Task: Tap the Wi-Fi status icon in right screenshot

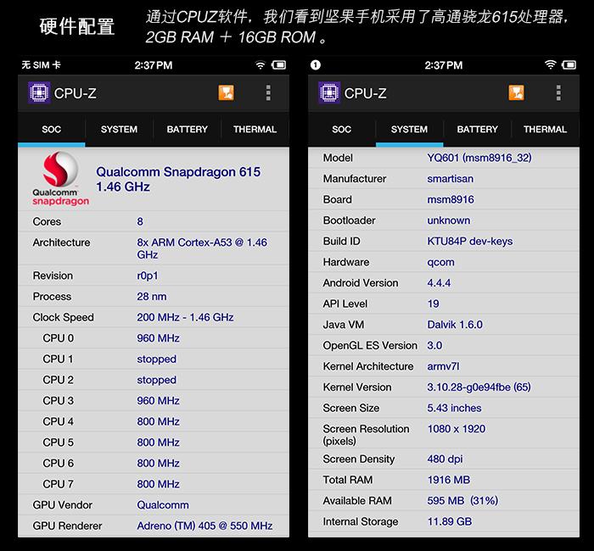Action: click(x=551, y=65)
